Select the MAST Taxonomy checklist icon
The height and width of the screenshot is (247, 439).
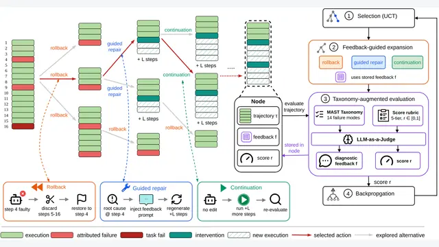click(x=320, y=114)
